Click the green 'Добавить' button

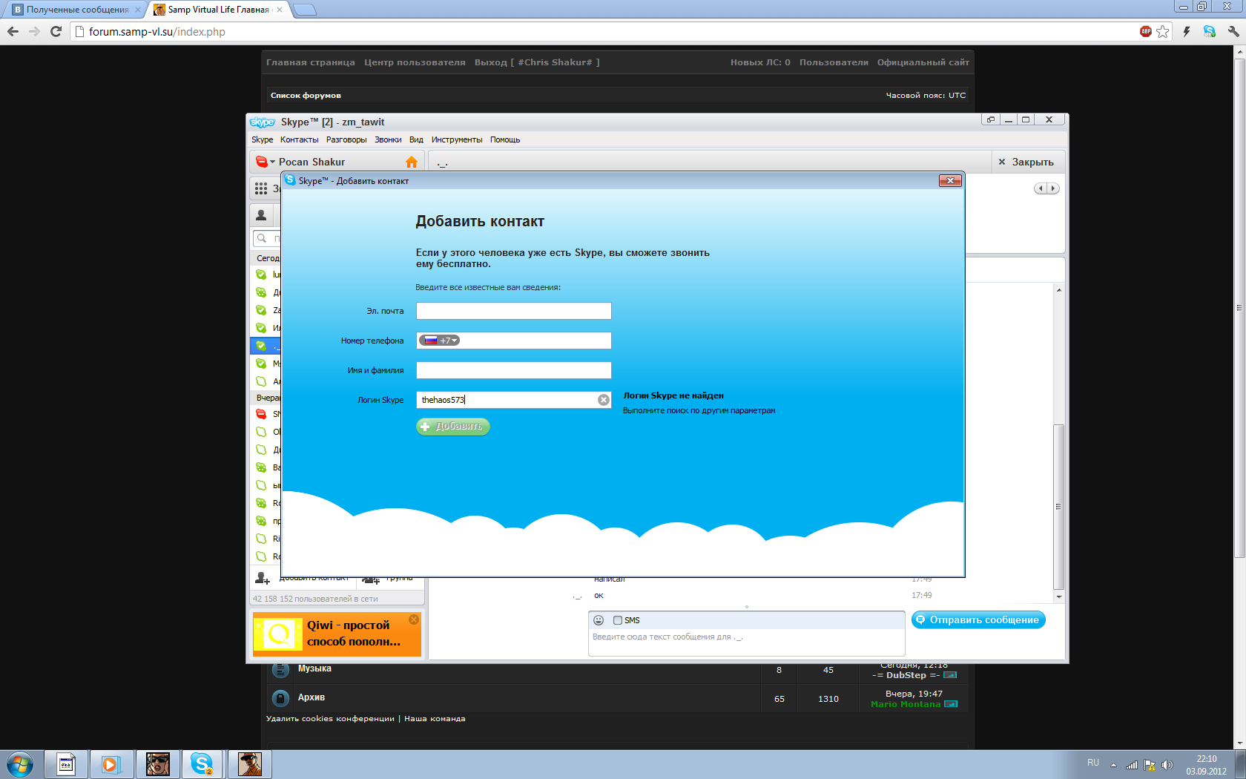coord(453,427)
